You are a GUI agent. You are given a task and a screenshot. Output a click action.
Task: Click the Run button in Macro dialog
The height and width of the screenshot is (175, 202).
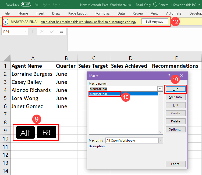tap(175, 89)
